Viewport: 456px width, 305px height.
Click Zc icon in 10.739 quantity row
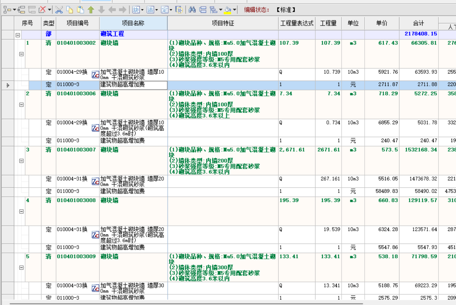[96, 75]
